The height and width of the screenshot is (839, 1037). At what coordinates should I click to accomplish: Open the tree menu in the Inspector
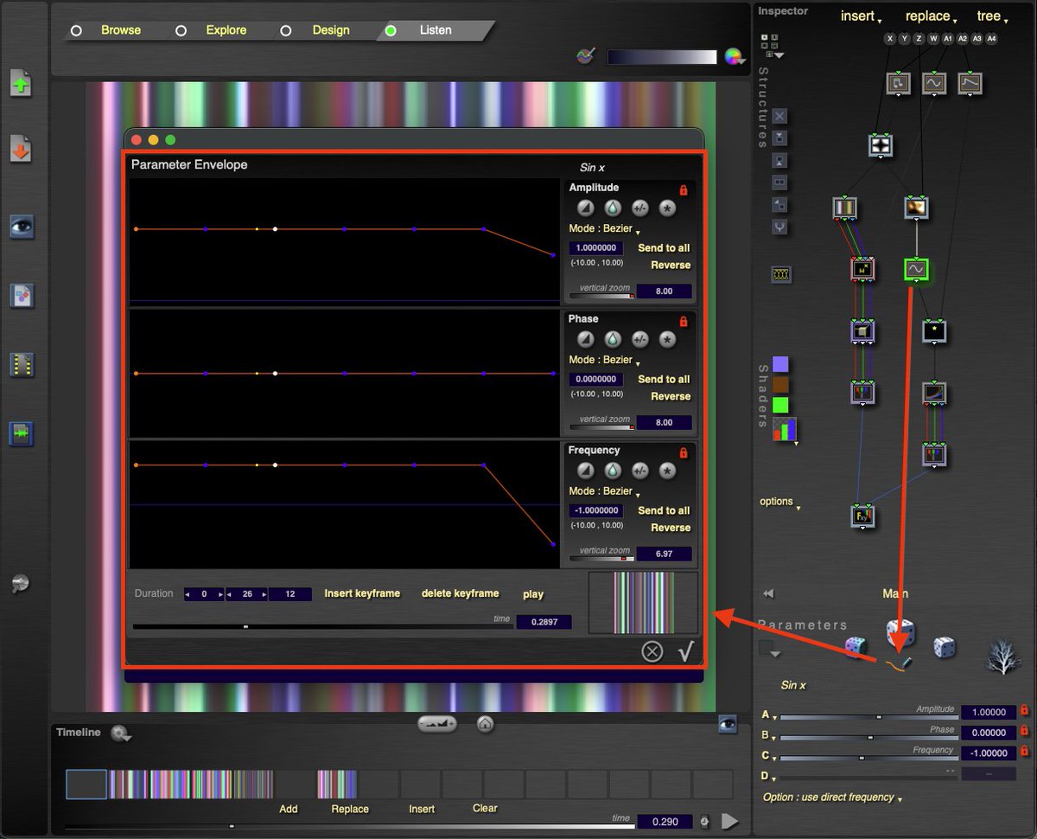(x=991, y=16)
